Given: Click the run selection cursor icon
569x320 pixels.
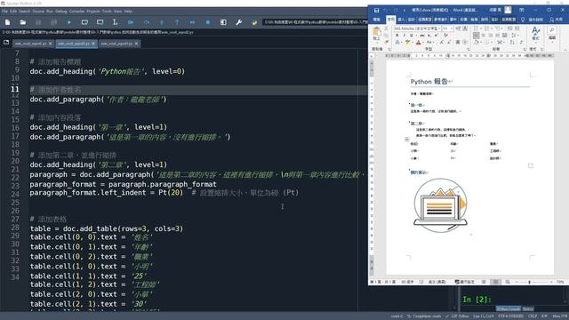Looking at the screenshot, I should click(x=115, y=22).
